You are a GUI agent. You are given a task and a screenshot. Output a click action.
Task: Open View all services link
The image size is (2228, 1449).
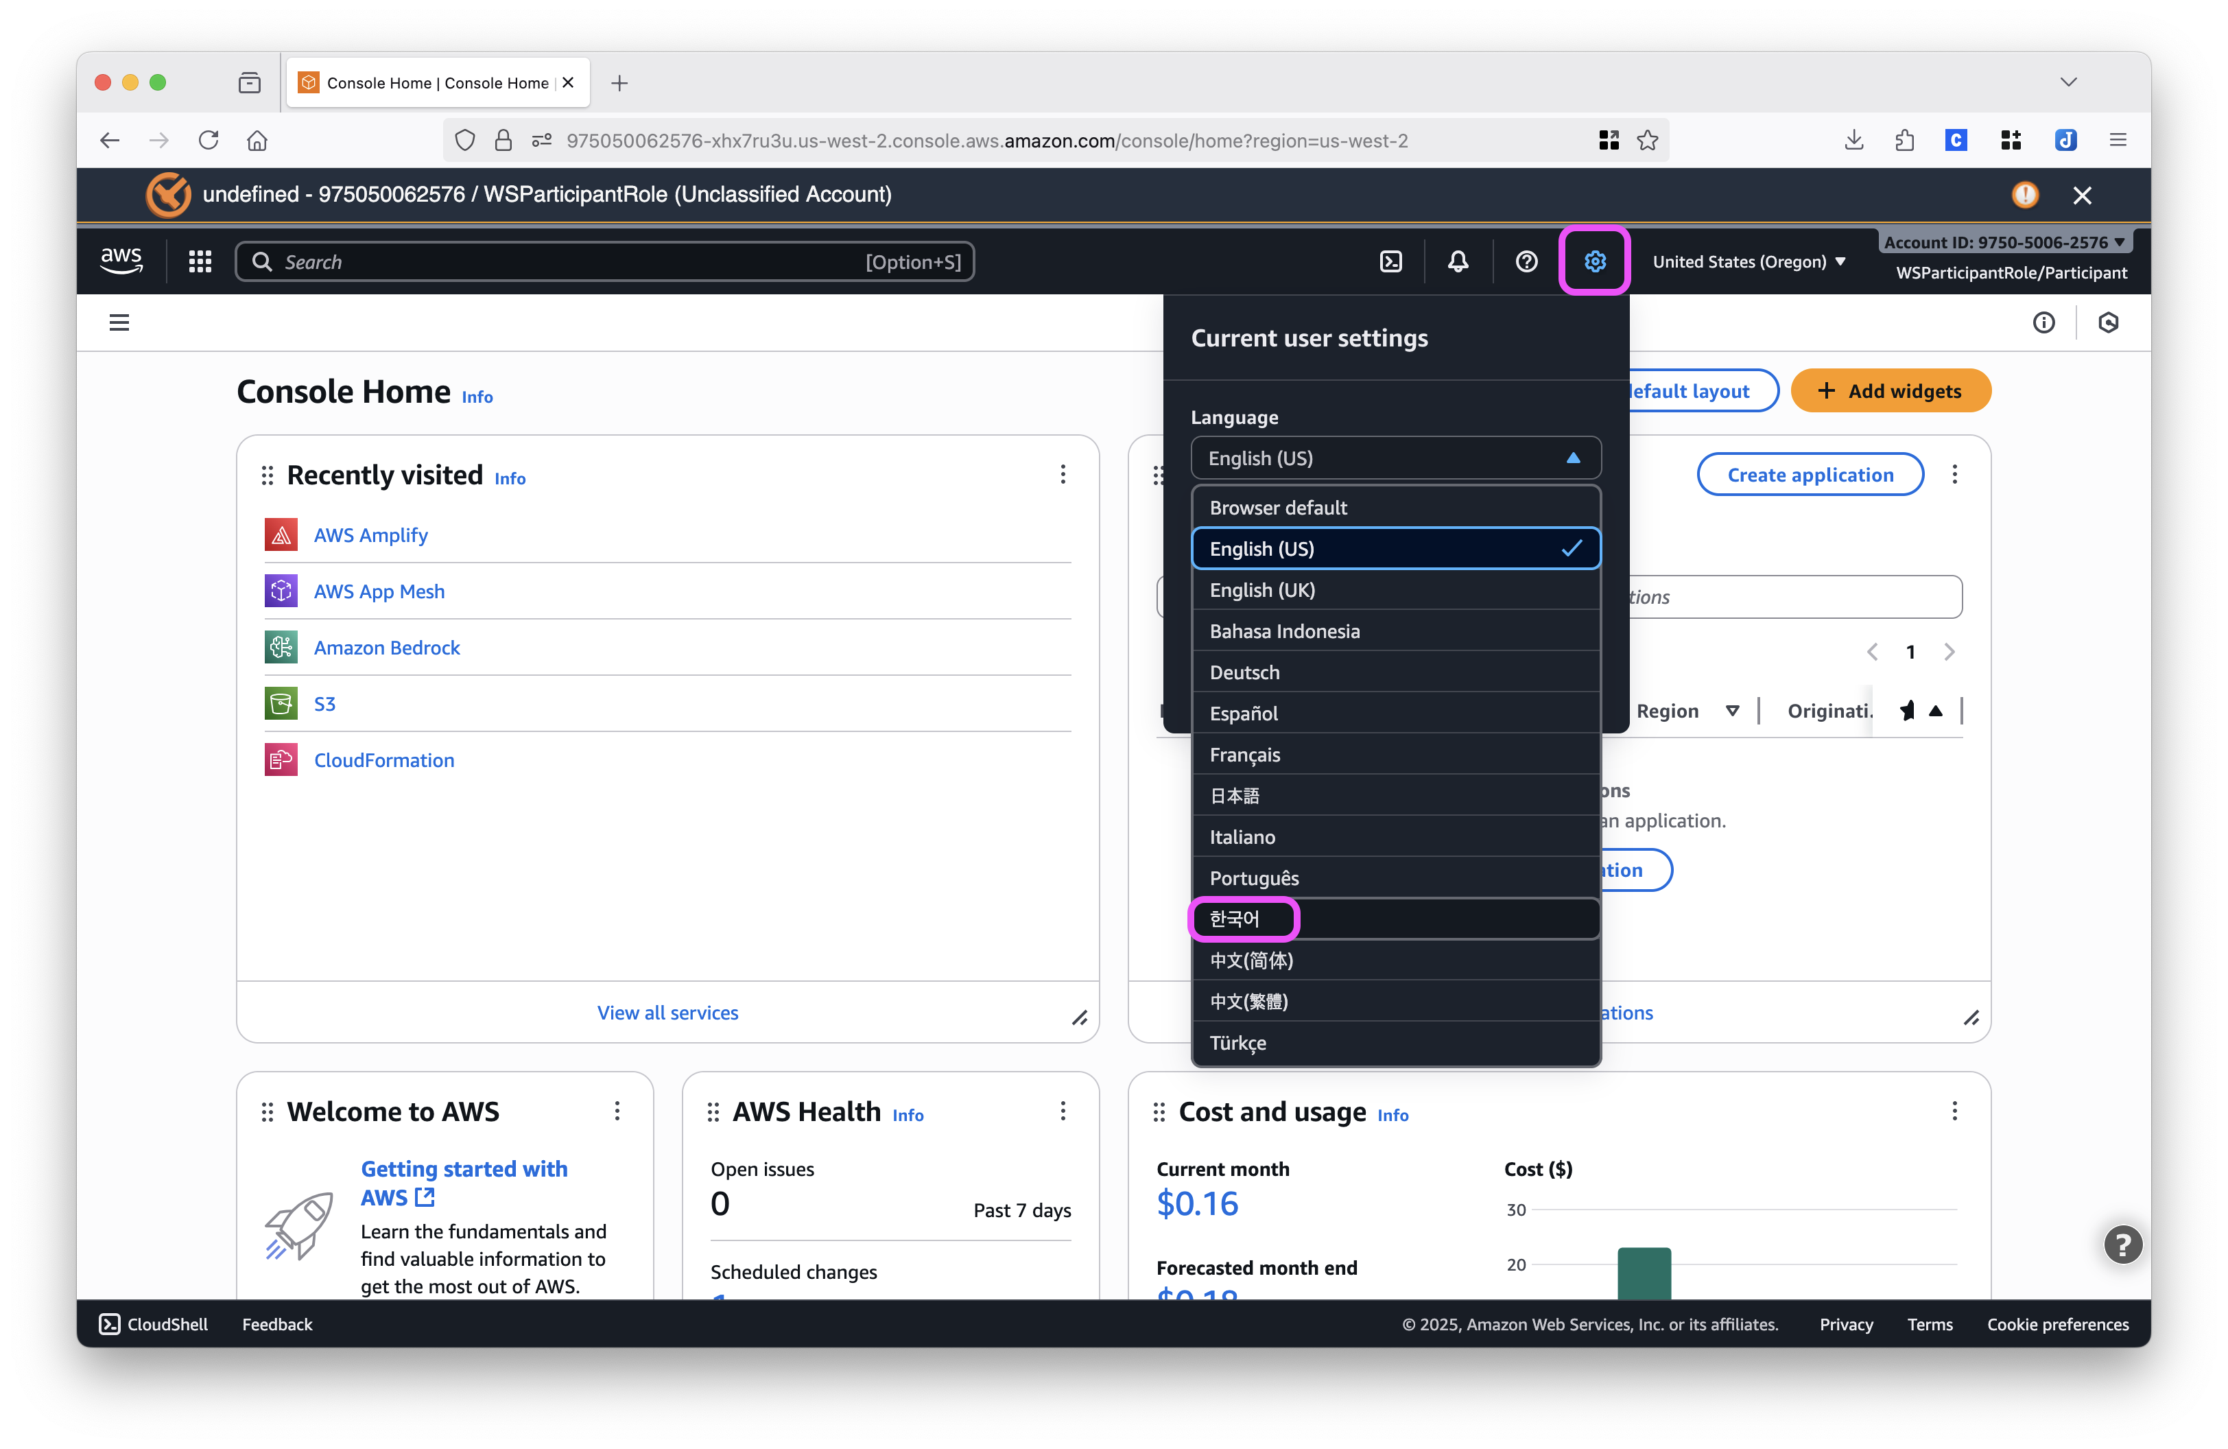(x=667, y=1013)
